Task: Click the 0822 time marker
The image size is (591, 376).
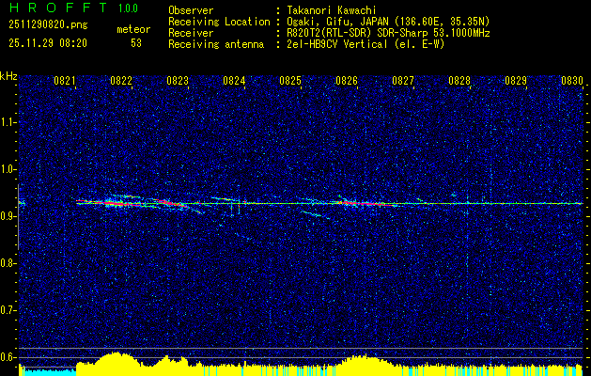Action: click(x=121, y=81)
